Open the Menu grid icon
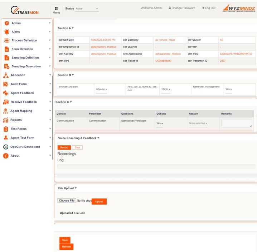The height and width of the screenshot is (252, 257). 56,9
